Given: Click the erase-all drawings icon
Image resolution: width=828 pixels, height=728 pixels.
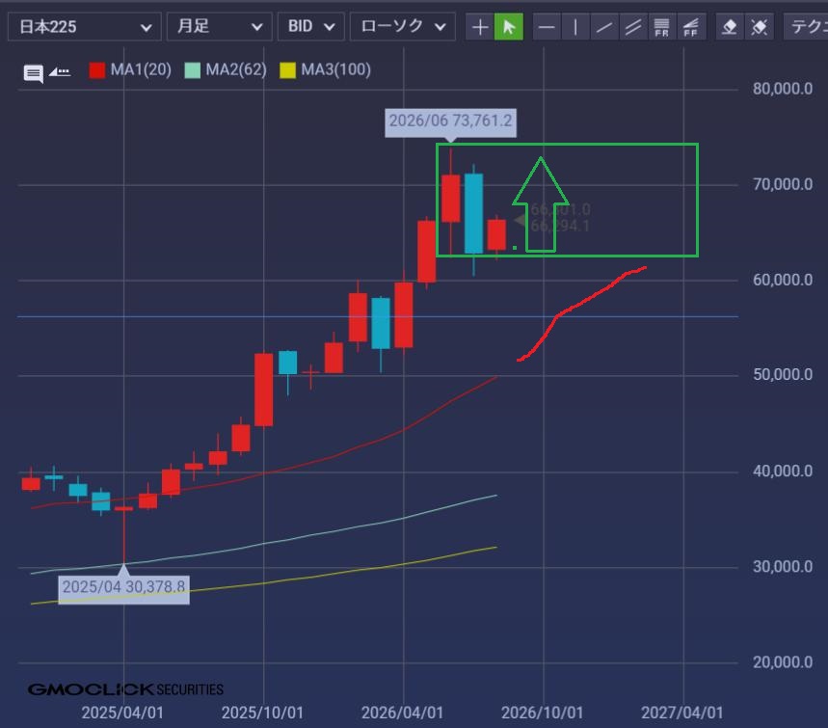Looking at the screenshot, I should pos(759,27).
